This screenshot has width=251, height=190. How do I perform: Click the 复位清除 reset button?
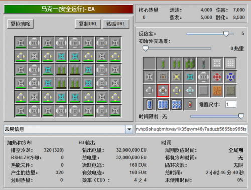(20, 24)
